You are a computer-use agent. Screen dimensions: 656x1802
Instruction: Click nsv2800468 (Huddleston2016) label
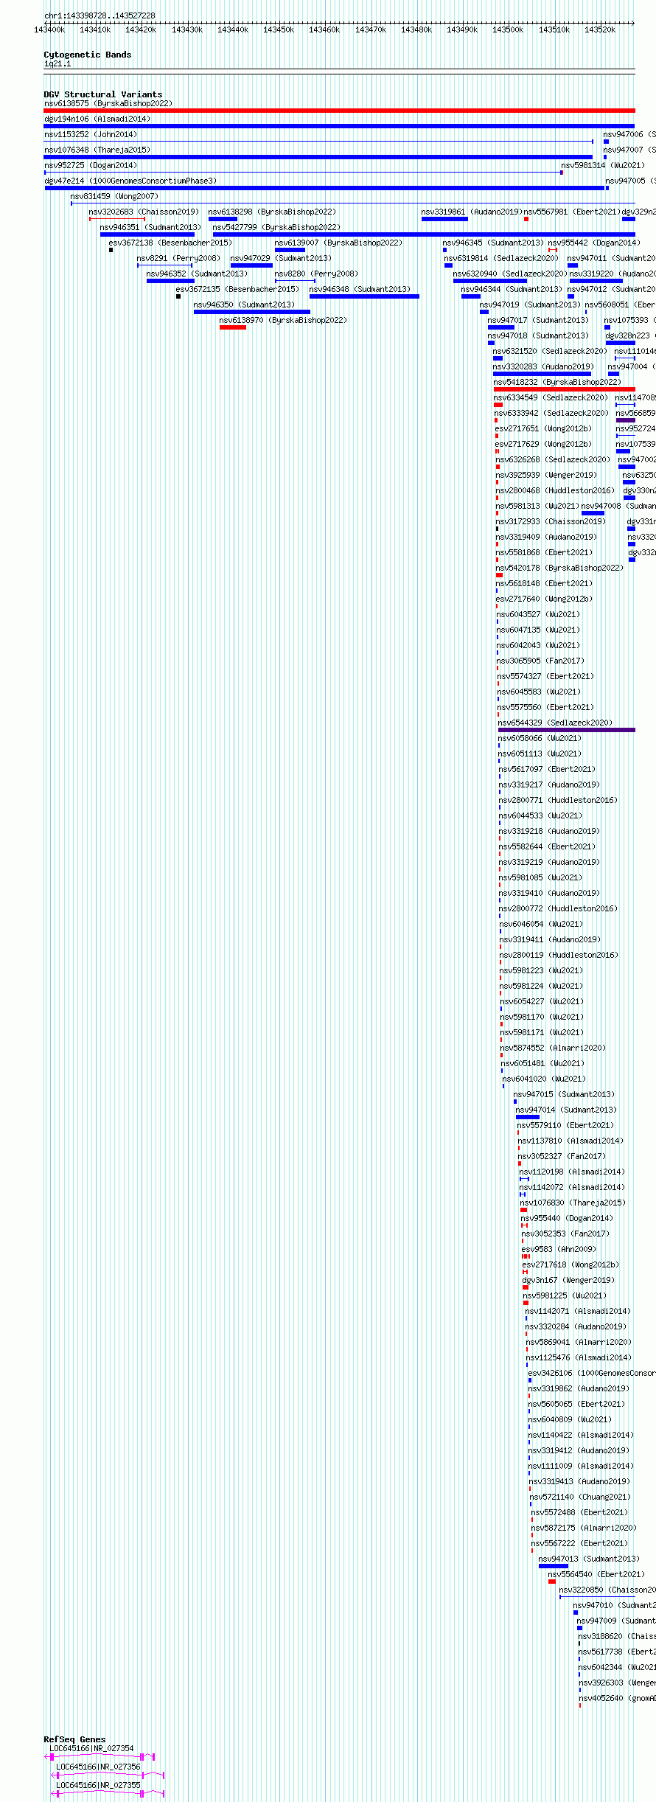click(555, 490)
